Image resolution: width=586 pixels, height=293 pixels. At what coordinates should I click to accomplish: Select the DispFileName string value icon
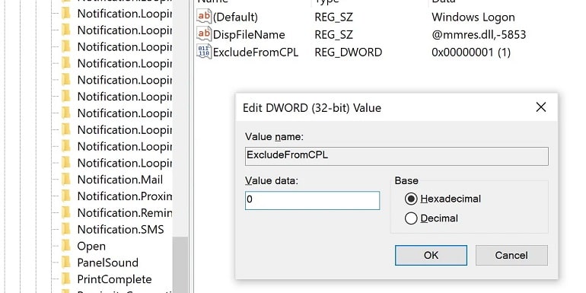point(204,34)
